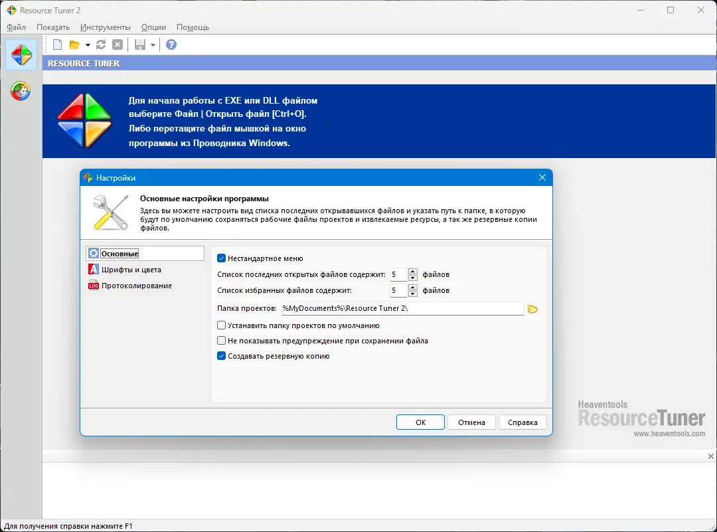Click the recent files count field
This screenshot has height=532, width=717.
[398, 274]
